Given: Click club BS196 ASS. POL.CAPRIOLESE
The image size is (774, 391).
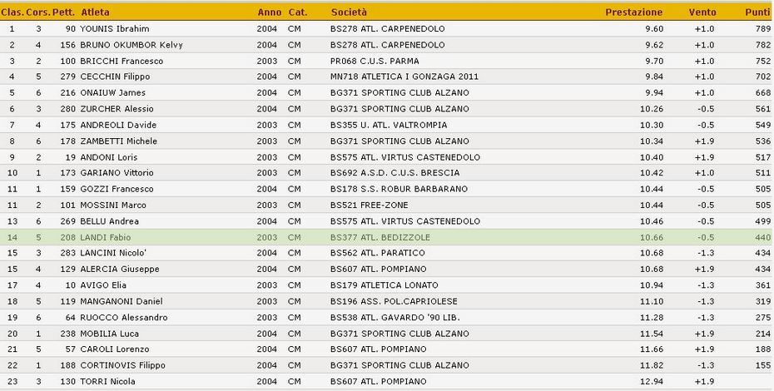Looking at the screenshot, I should (394, 302).
